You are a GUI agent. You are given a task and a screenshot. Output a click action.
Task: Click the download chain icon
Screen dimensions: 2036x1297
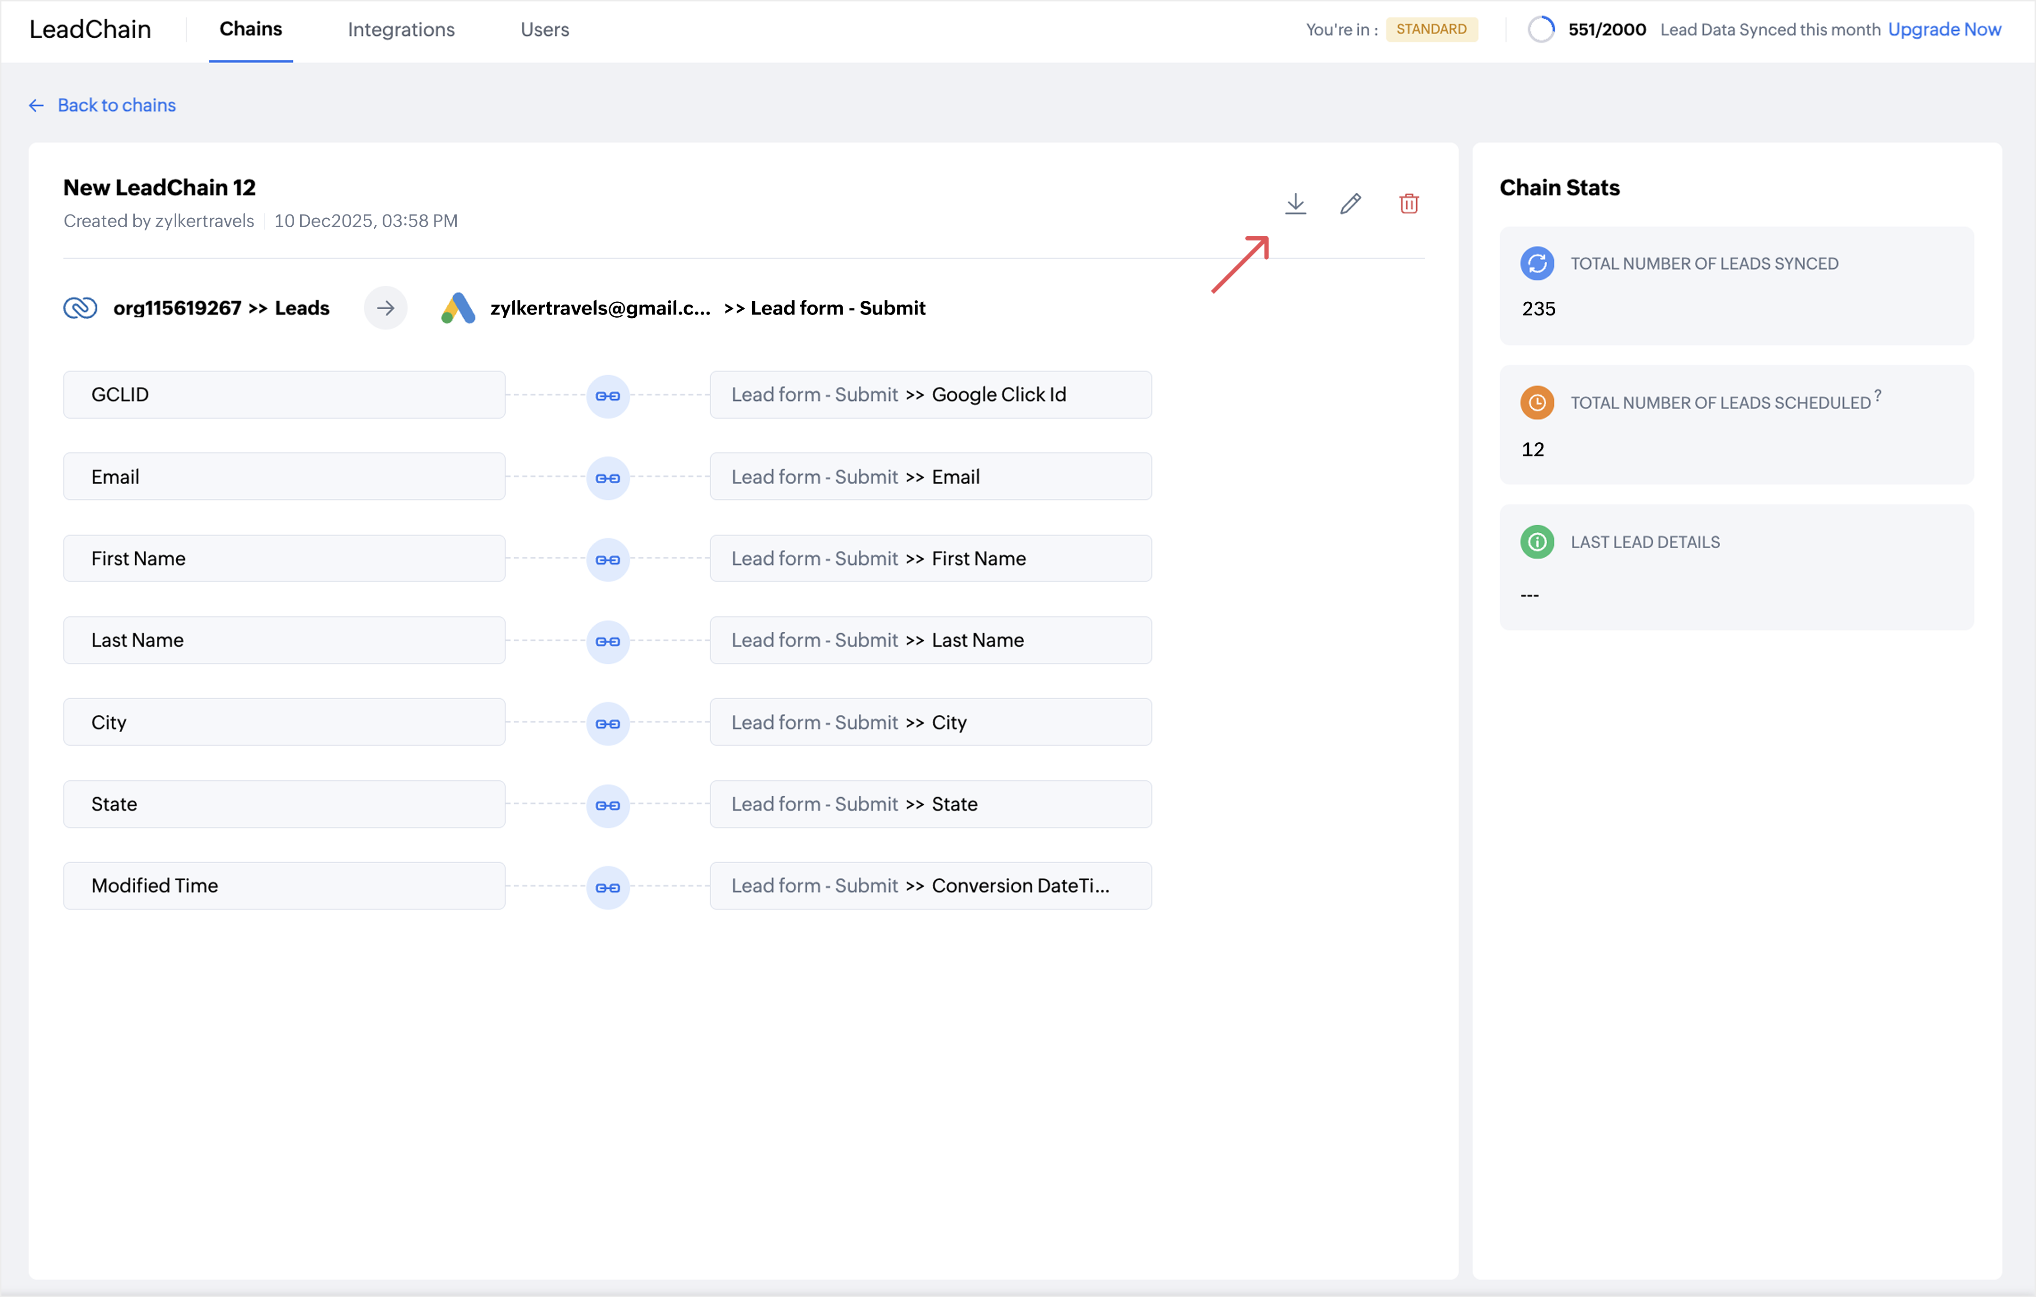coord(1295,204)
